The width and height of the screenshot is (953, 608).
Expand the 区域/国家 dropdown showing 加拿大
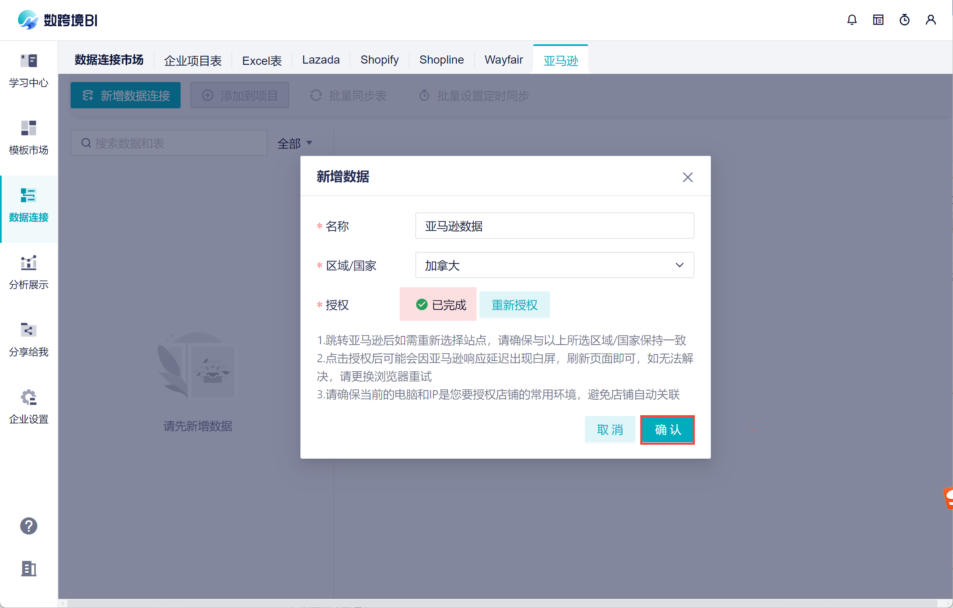[x=554, y=265]
